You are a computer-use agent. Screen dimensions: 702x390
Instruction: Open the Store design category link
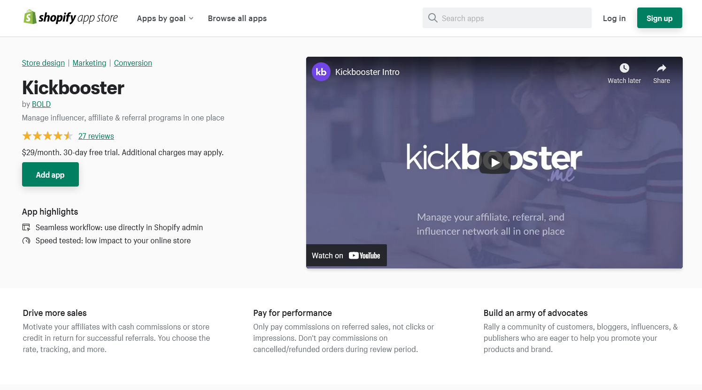(x=43, y=63)
